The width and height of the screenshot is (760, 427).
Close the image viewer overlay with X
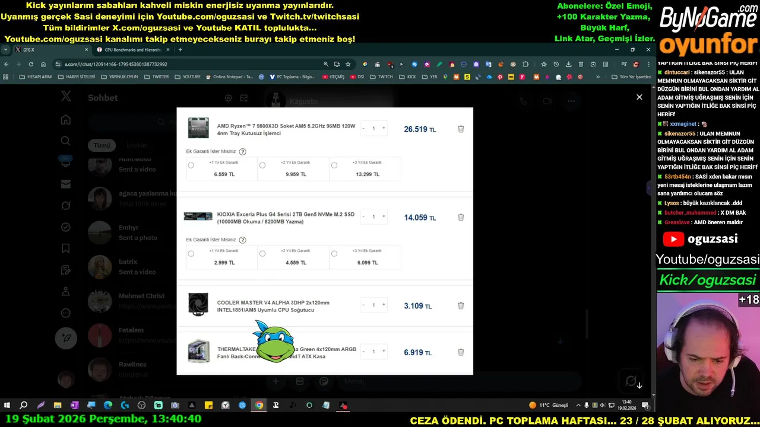[x=639, y=97]
